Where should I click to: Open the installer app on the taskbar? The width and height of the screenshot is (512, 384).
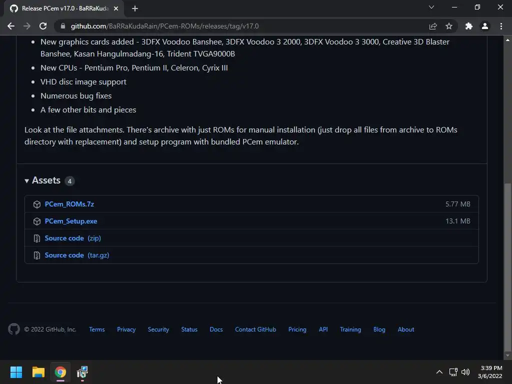(x=82, y=372)
